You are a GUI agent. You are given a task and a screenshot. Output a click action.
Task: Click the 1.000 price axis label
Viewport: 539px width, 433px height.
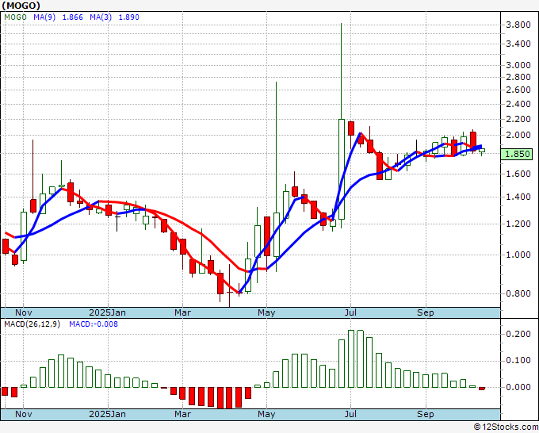(518, 255)
